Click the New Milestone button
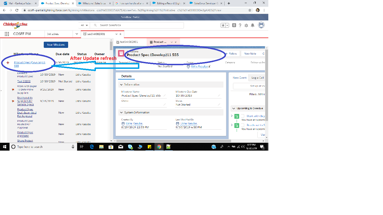Screen dimensions: 383x215 [x=56, y=45]
